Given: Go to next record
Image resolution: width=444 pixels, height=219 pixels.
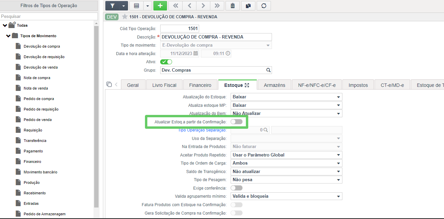Looking at the screenshot, I should [x=203, y=6].
